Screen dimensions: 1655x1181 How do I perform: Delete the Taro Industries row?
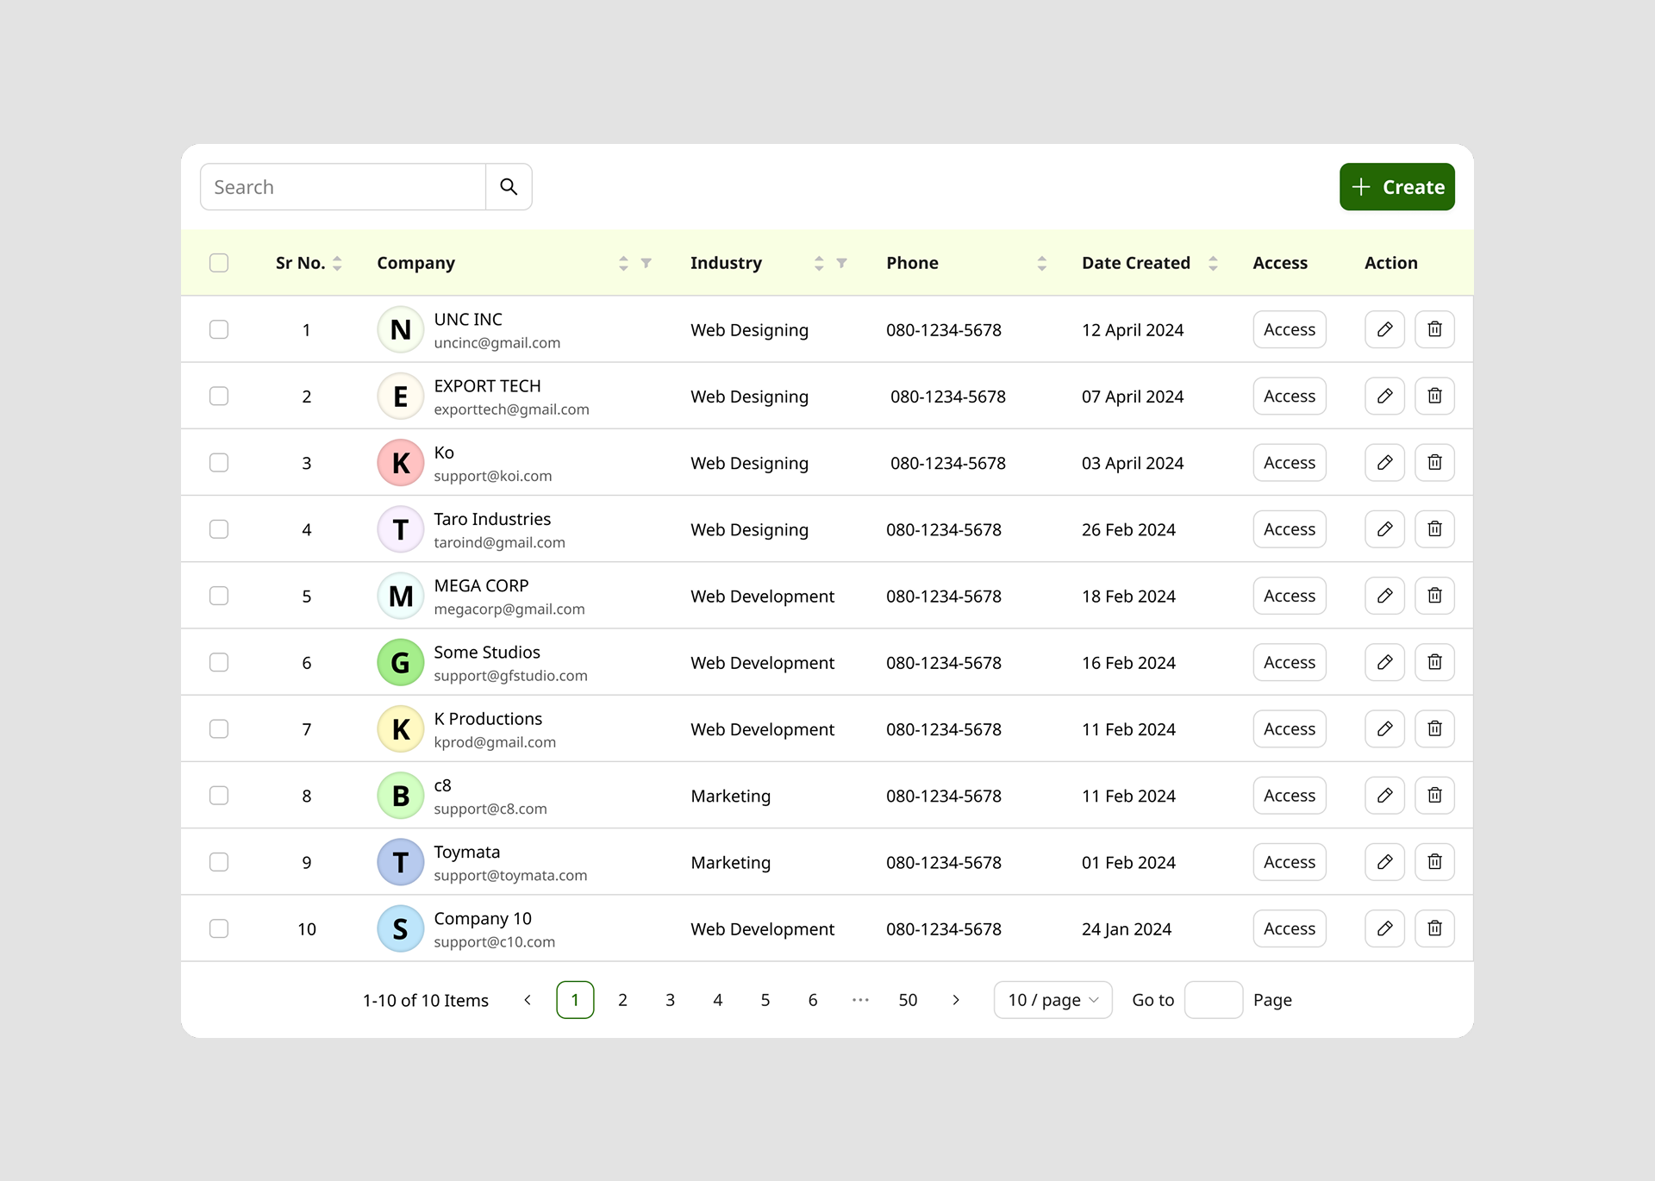(1434, 528)
